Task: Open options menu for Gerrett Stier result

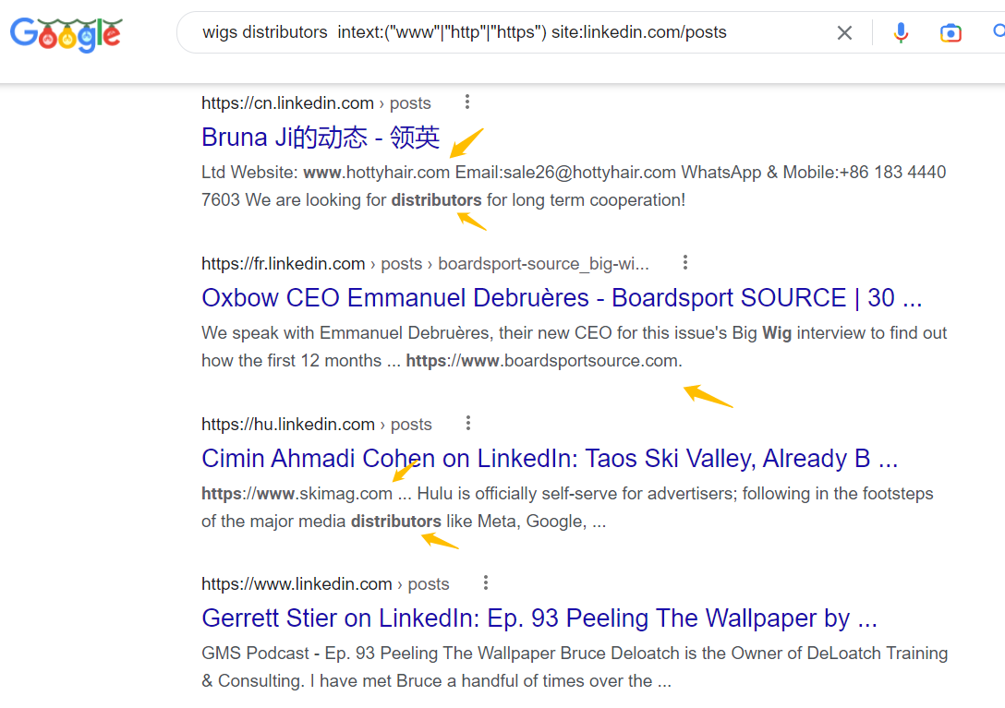Action: [x=486, y=583]
